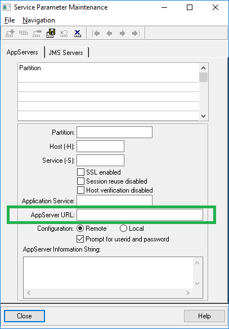The image size is (229, 329).
Task: Switch to the AppServers tab
Action: (x=23, y=52)
